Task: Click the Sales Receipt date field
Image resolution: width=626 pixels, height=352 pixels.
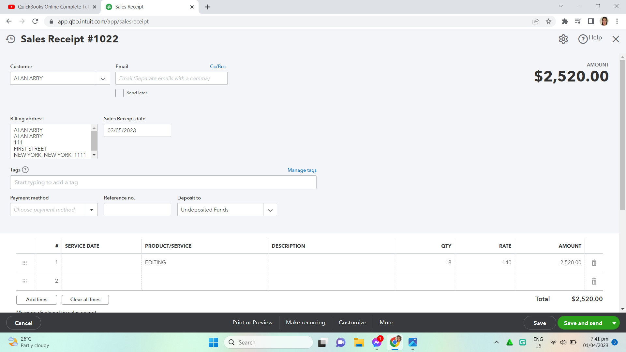Action: 137,130
